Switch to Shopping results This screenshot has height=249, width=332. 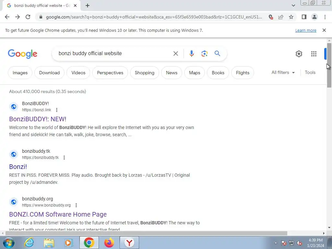click(145, 73)
